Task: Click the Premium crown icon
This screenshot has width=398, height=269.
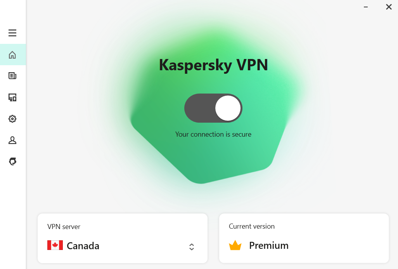Action: pos(235,245)
